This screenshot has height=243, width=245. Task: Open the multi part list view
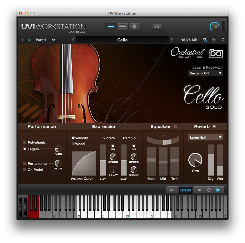click(123, 27)
